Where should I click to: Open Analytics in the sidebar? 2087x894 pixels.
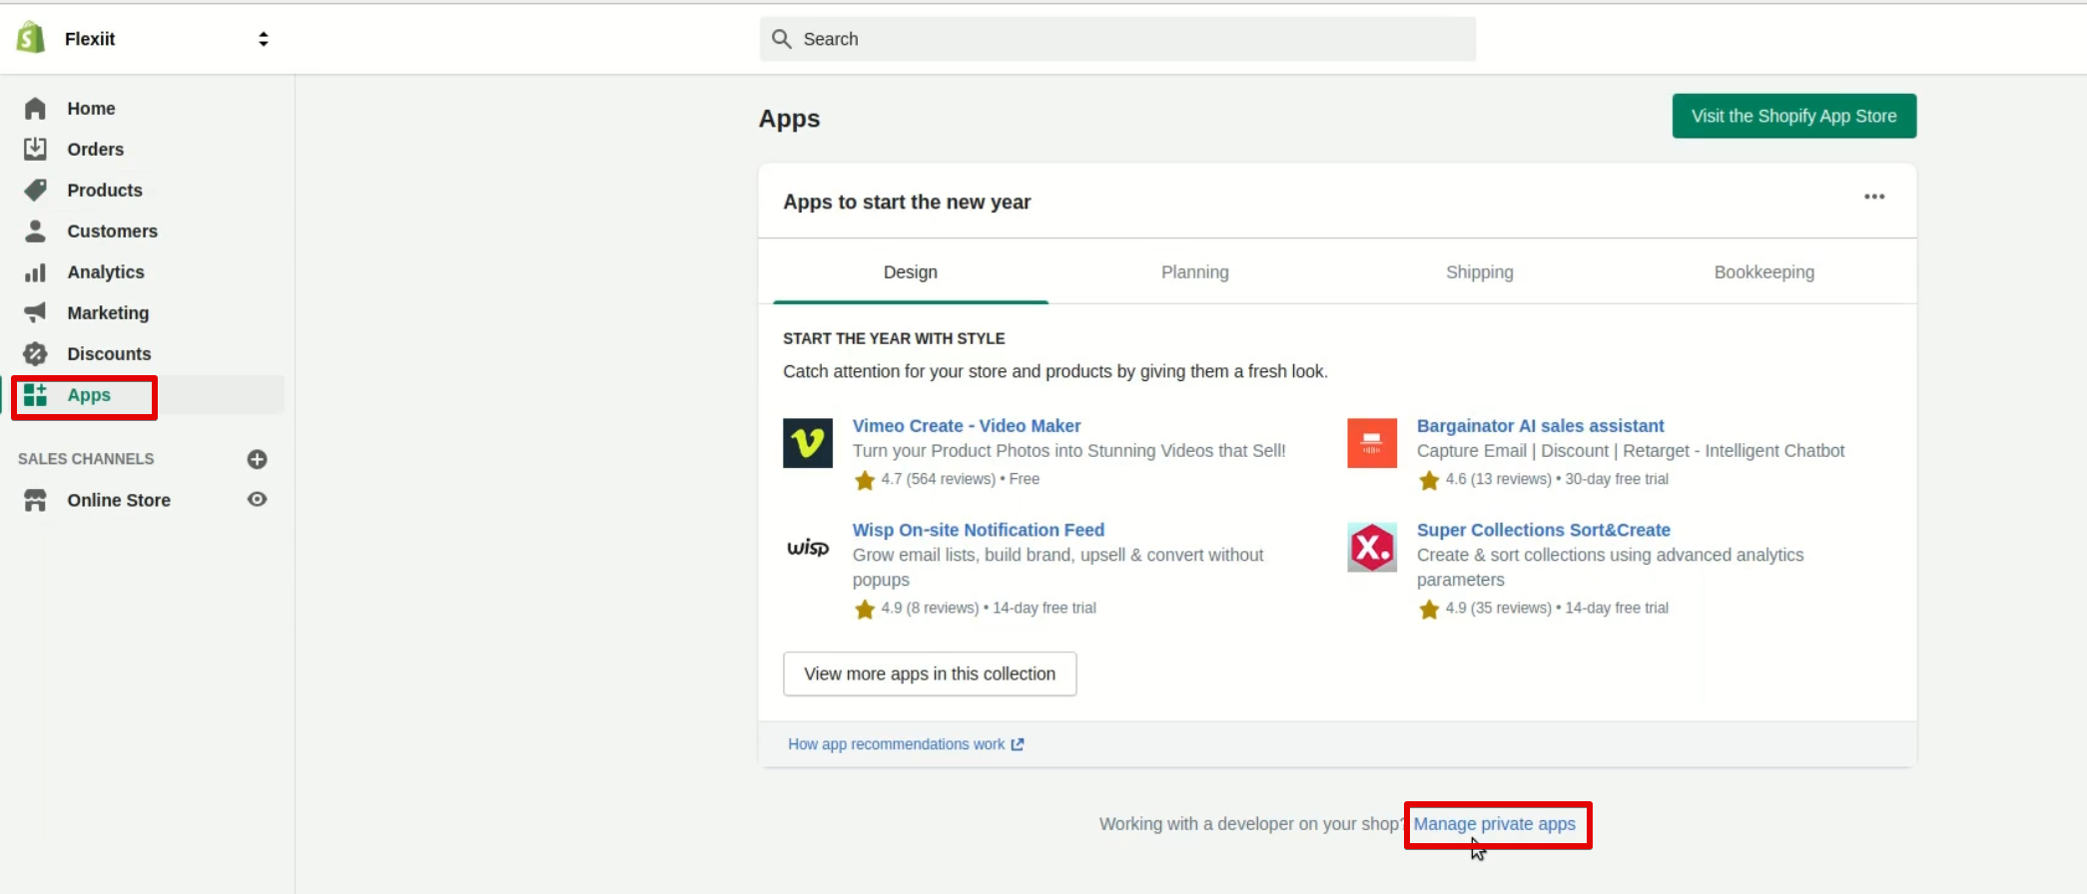point(106,271)
